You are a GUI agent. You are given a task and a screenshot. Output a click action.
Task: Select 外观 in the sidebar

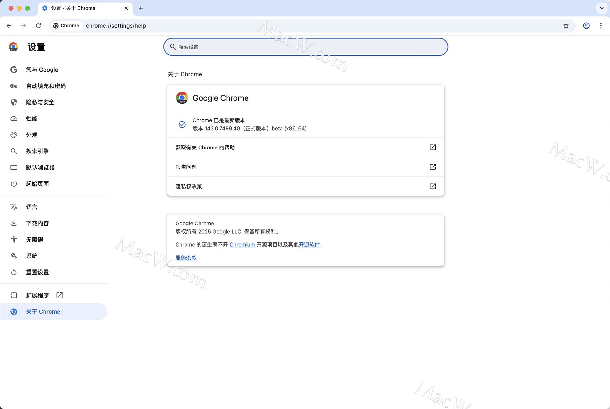[x=31, y=135]
